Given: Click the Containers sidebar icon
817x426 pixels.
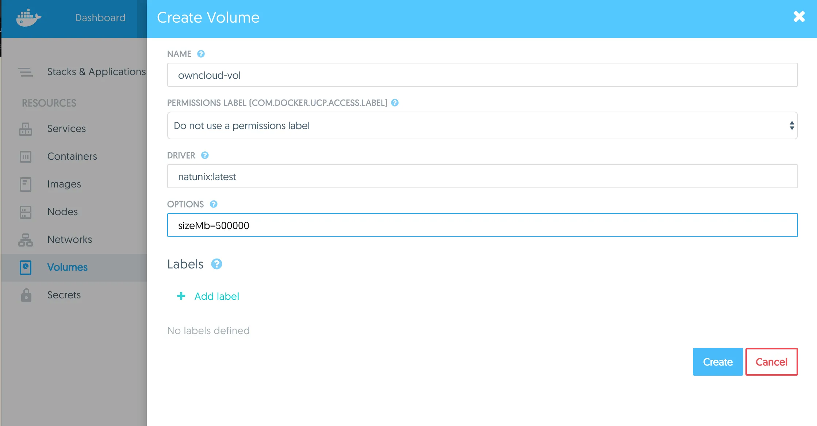Looking at the screenshot, I should pyautogui.click(x=26, y=156).
